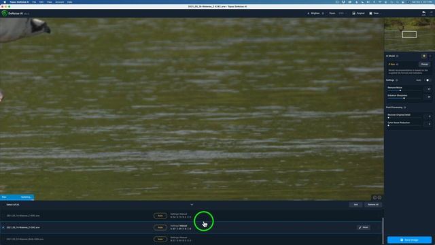
Task: Click the Add images button
Action: pyautogui.click(x=355, y=205)
